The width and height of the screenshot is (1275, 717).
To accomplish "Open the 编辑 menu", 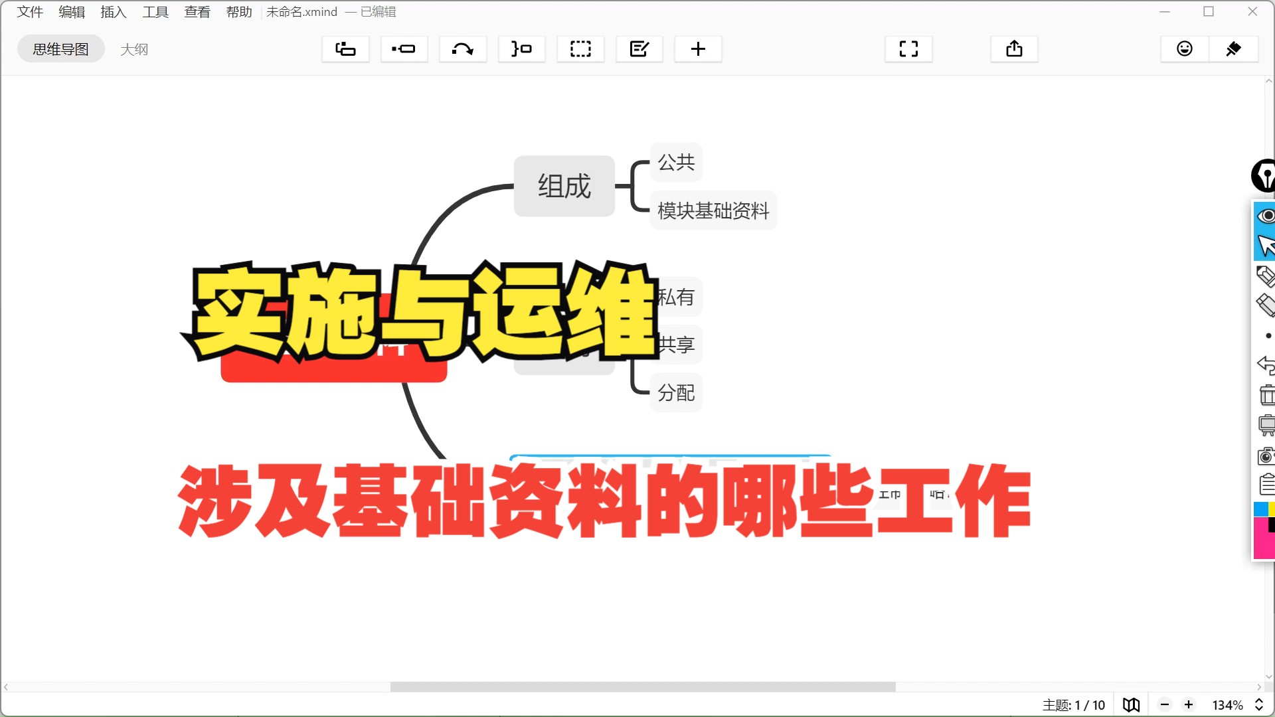I will [x=72, y=12].
